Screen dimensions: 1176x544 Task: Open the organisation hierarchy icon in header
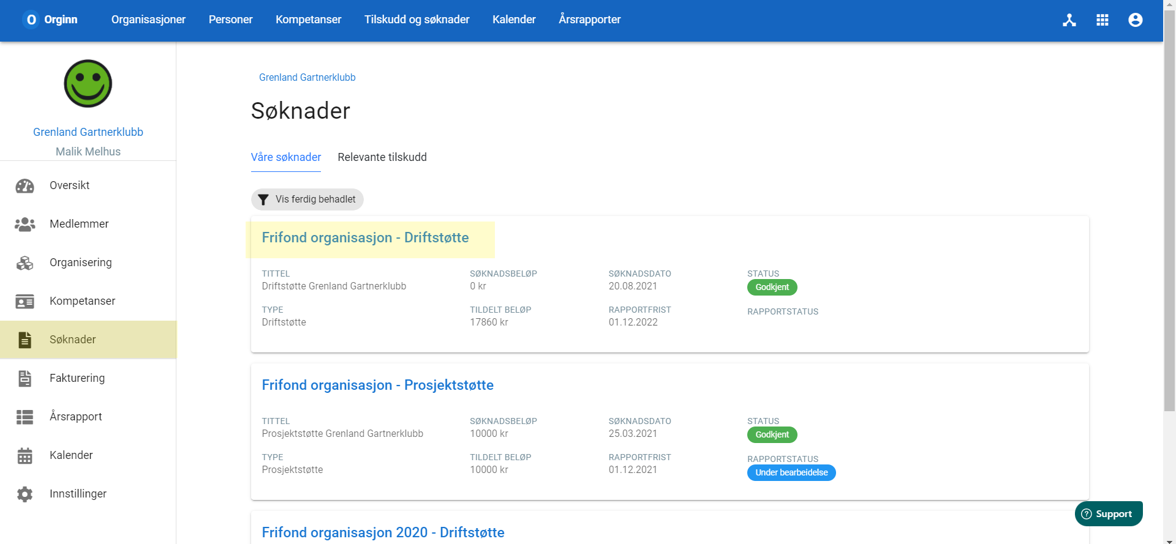point(1069,20)
